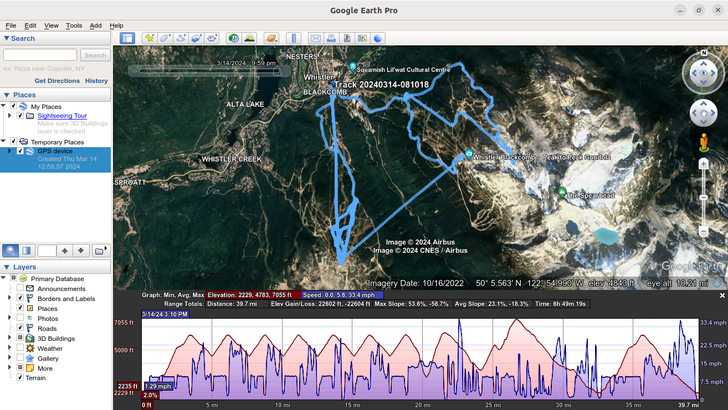Collapse the Layers panel header
This screenshot has height=410, width=728.
pyautogui.click(x=7, y=267)
